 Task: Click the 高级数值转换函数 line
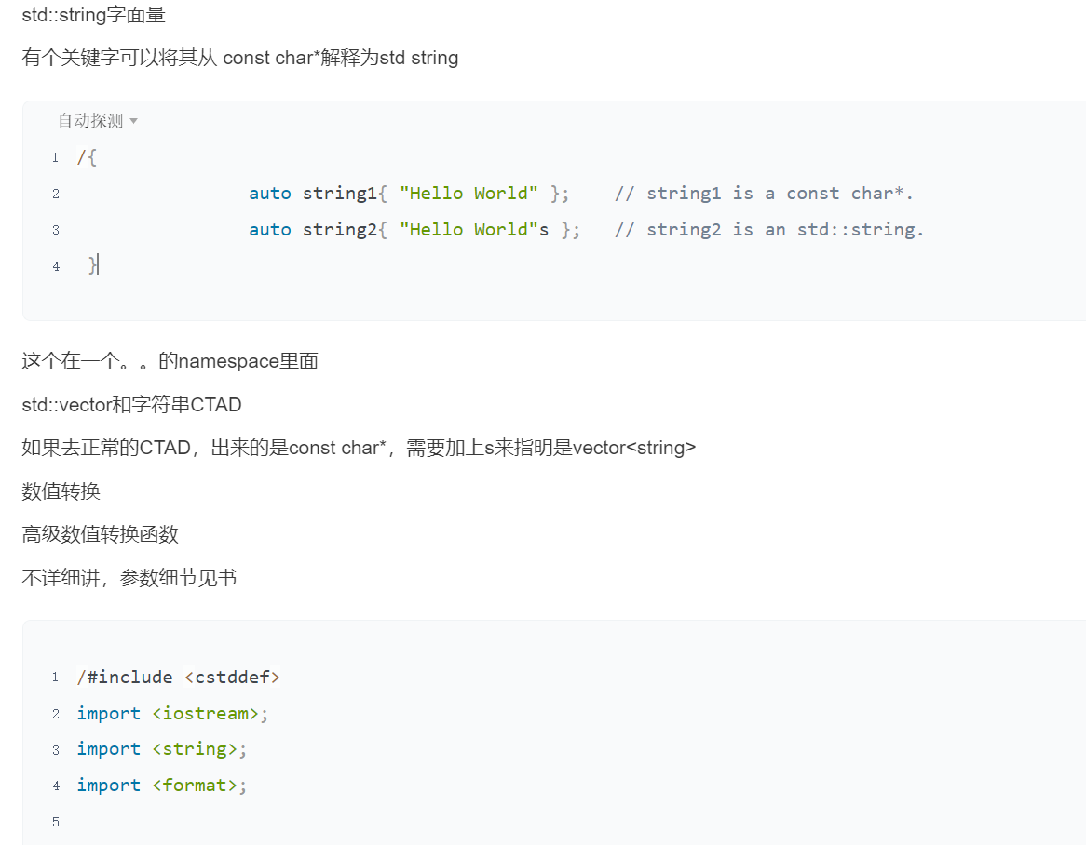pos(100,534)
